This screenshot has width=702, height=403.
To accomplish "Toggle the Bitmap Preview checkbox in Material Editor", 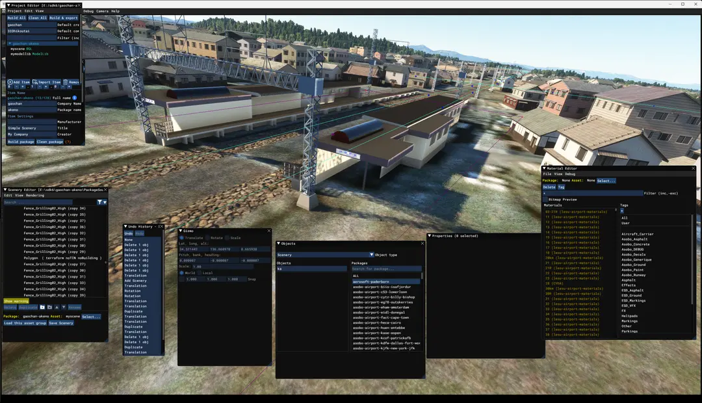I will [x=545, y=200].
